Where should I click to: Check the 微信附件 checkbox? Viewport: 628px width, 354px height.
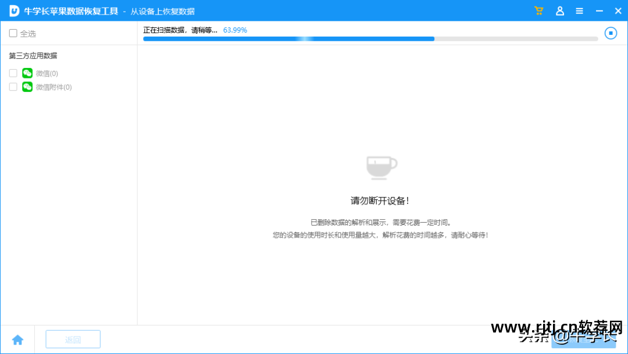12,87
